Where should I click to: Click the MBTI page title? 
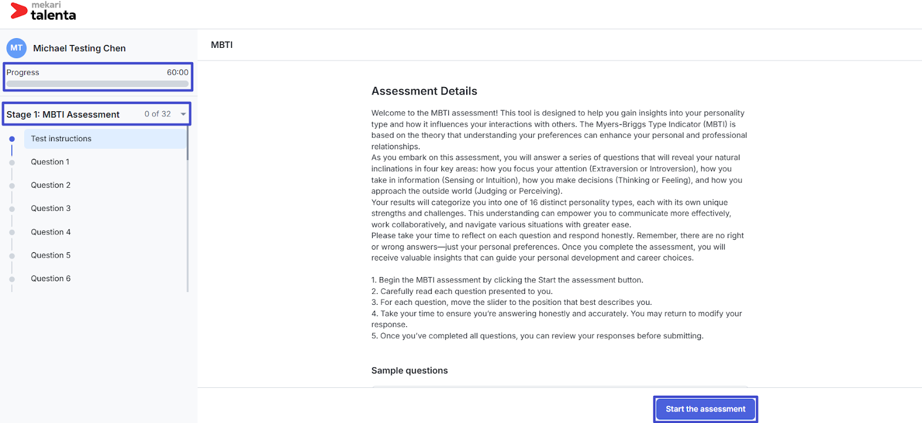pos(222,45)
